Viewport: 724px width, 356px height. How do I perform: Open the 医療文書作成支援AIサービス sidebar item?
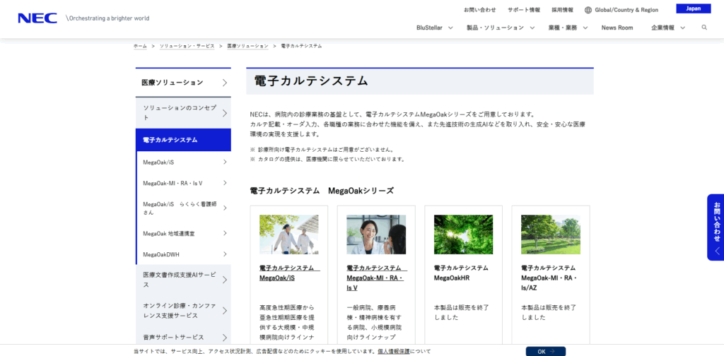(183, 280)
